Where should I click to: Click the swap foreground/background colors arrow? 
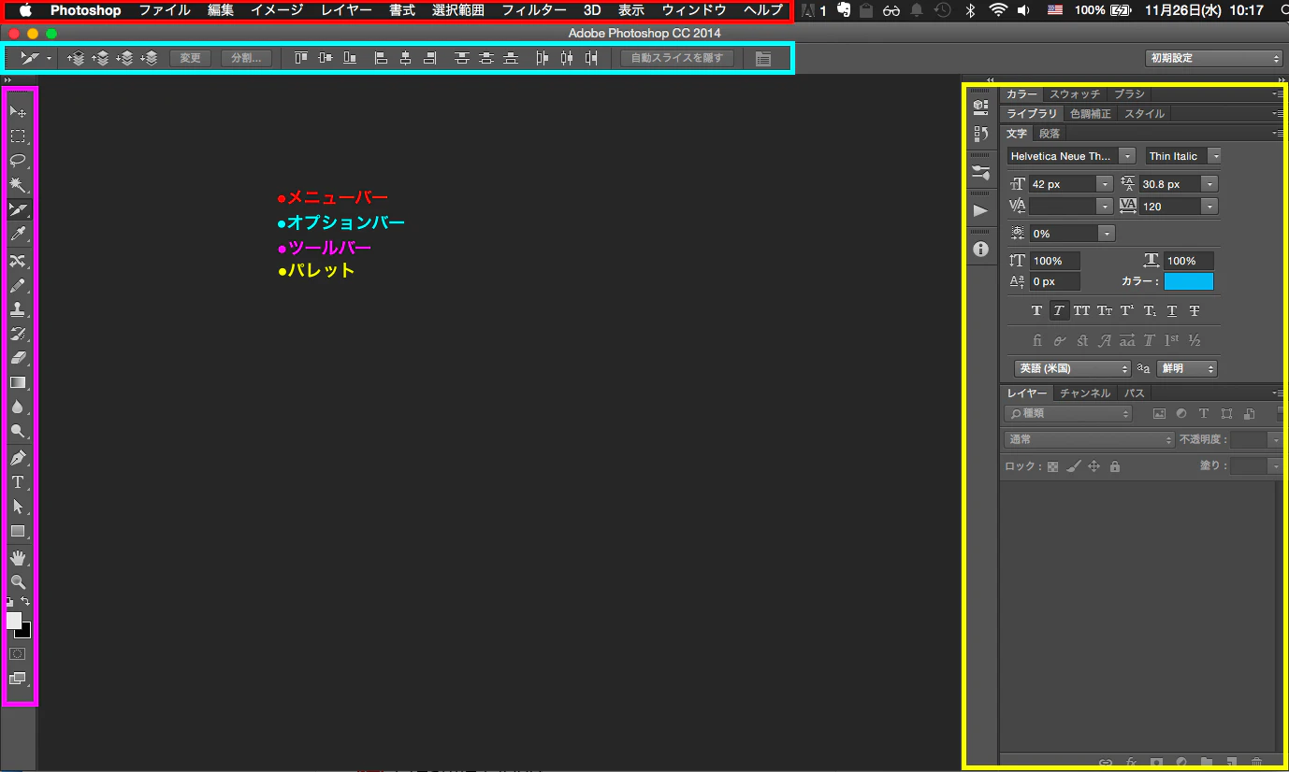click(x=26, y=601)
